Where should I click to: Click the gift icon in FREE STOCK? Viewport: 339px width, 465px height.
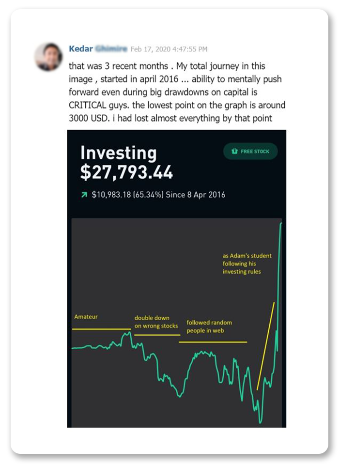[x=234, y=151]
